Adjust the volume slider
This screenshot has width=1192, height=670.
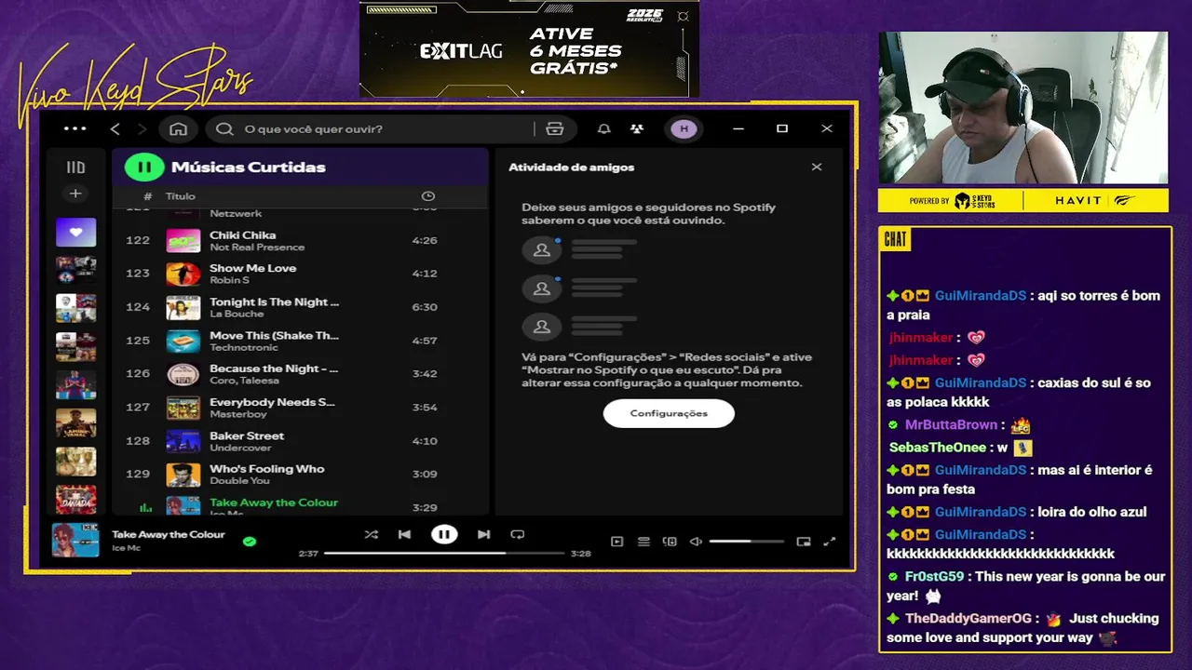(x=746, y=542)
